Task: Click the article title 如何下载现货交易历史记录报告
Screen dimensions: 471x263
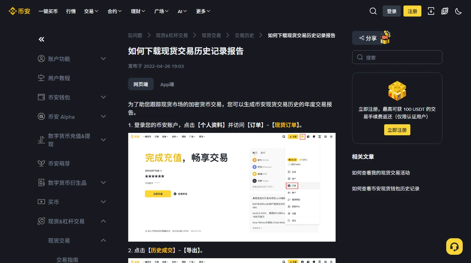Action: click(x=186, y=51)
